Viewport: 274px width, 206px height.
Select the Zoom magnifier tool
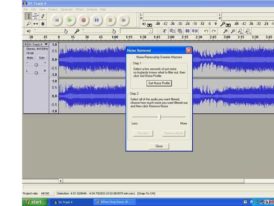tap(28, 23)
